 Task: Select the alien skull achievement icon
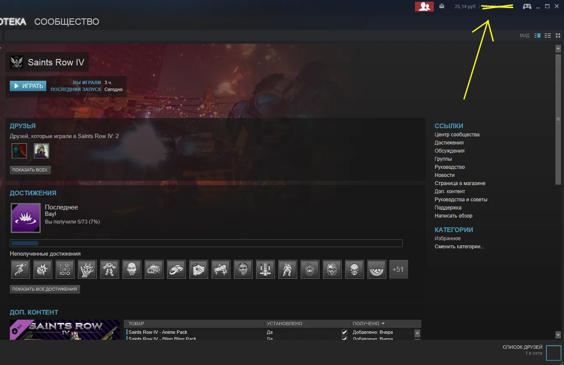pos(355,269)
